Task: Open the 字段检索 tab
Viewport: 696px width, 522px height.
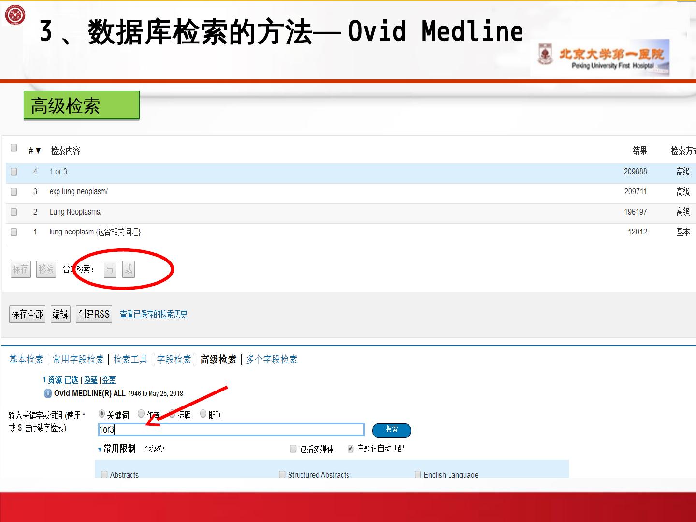Action: [174, 360]
